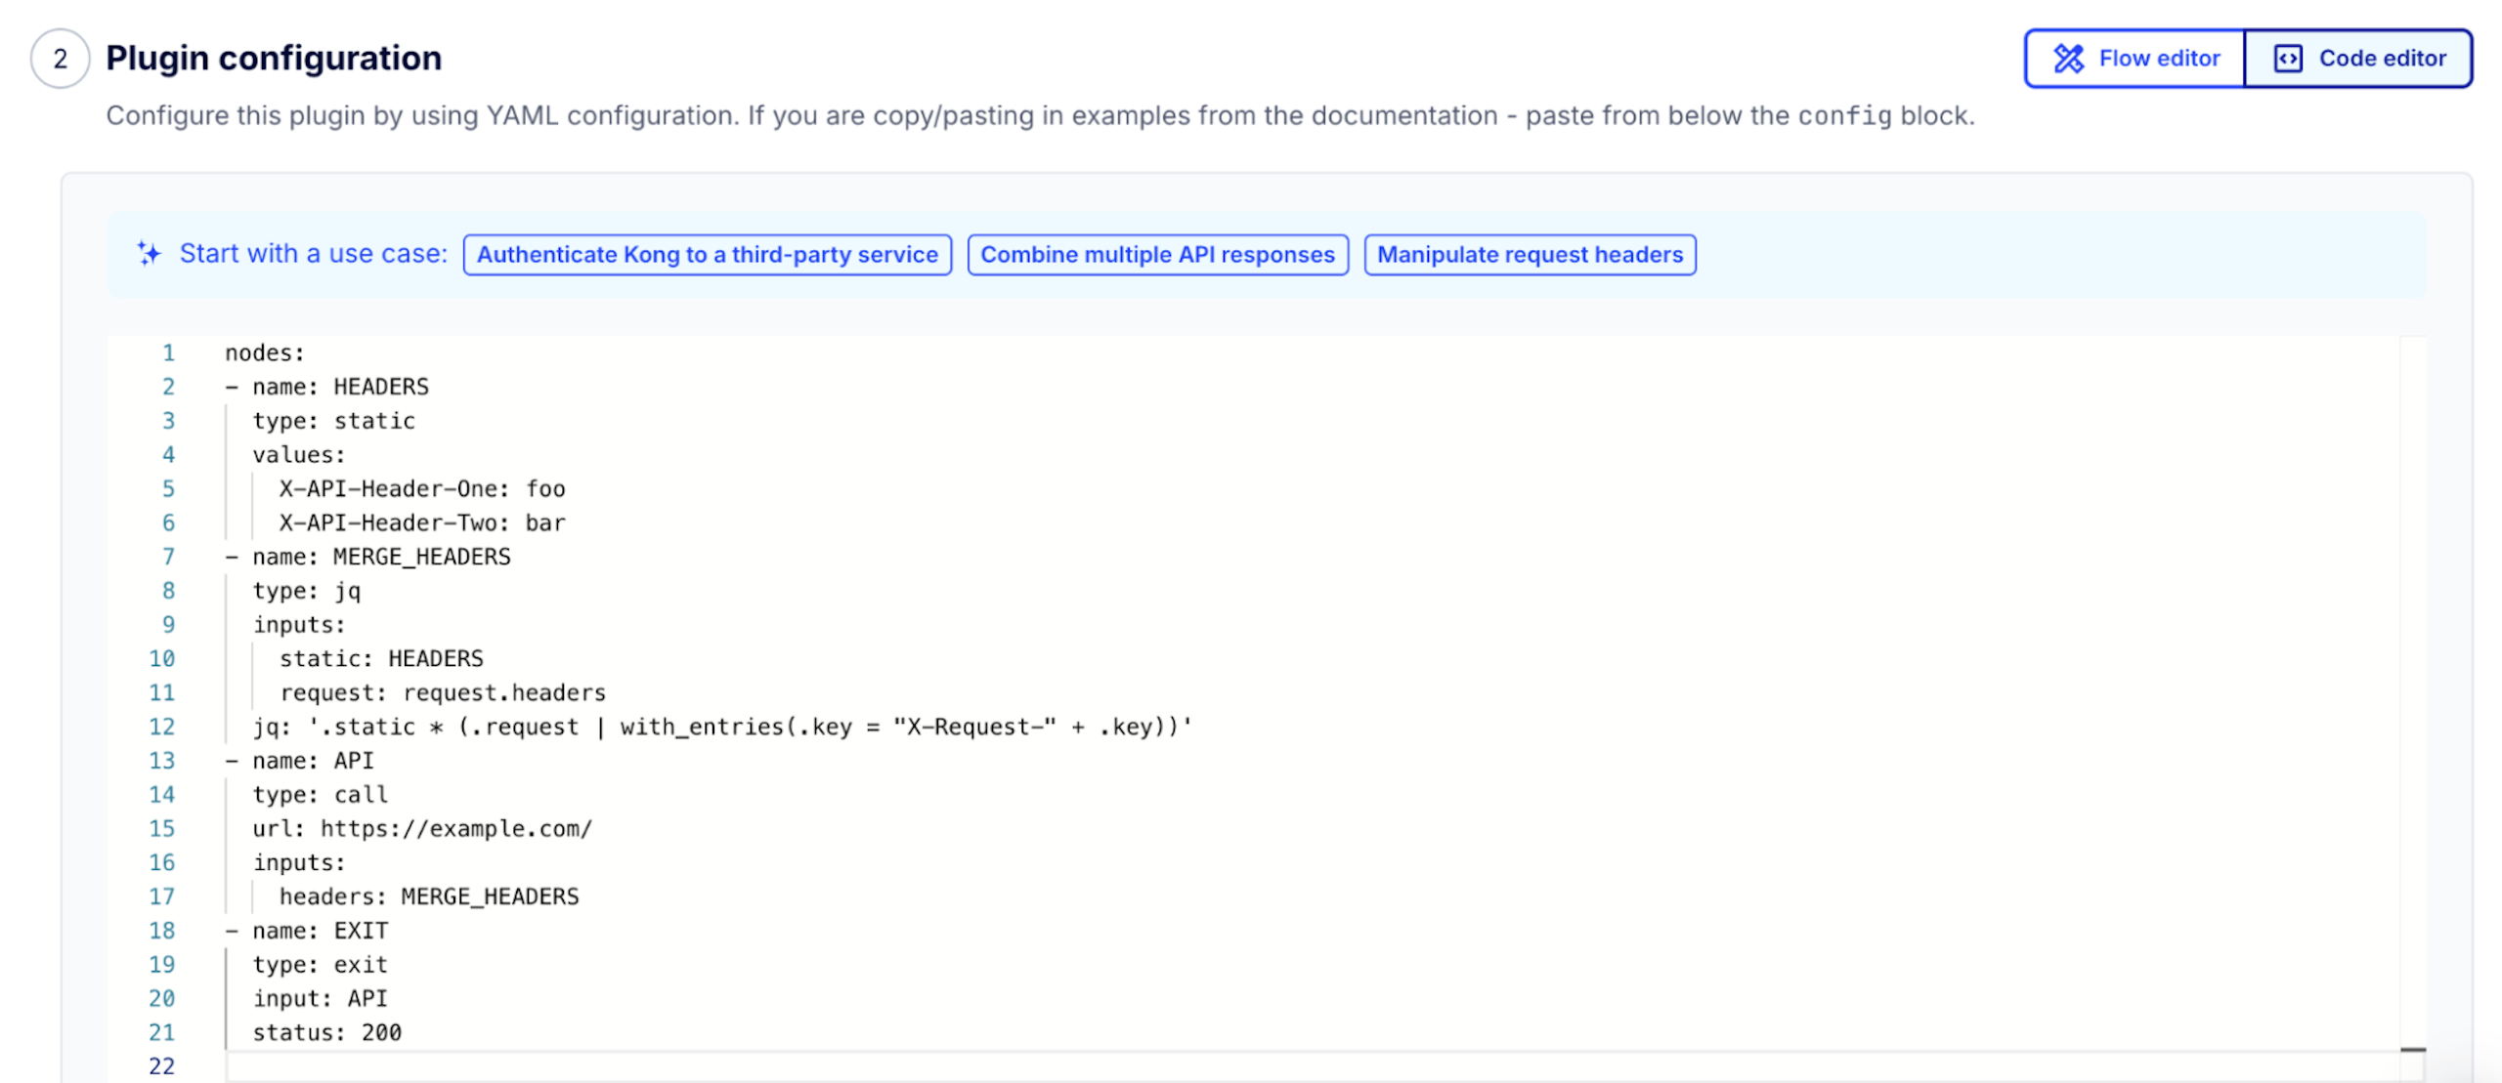Image resolution: width=2502 pixels, height=1083 pixels.
Task: Choose Combine multiple API responses use case
Action: tap(1157, 255)
